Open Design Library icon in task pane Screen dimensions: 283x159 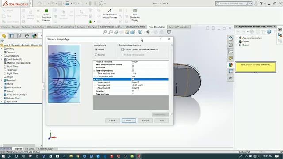(x=230, y=45)
